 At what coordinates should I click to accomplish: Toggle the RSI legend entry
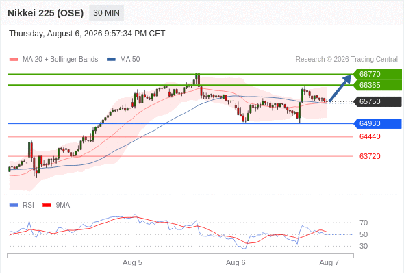pyautogui.click(x=22, y=206)
